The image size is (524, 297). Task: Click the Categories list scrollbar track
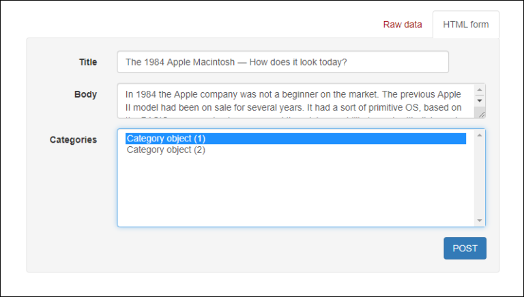tap(480, 178)
